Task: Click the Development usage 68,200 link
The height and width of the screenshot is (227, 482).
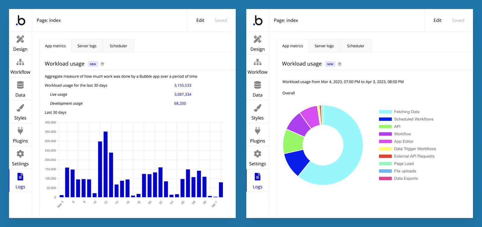Action: click(x=180, y=103)
